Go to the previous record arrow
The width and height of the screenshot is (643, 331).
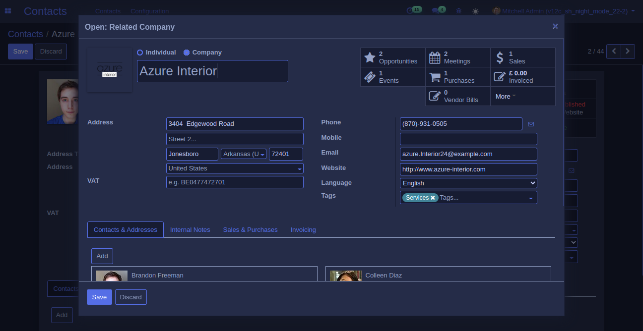pyautogui.click(x=614, y=51)
